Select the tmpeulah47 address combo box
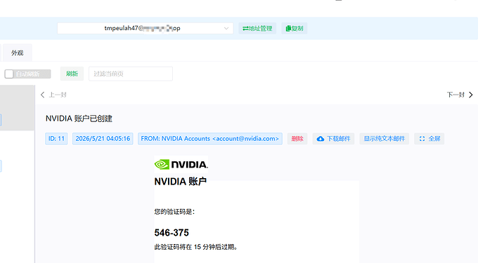The image size is (485, 263). coord(145,28)
